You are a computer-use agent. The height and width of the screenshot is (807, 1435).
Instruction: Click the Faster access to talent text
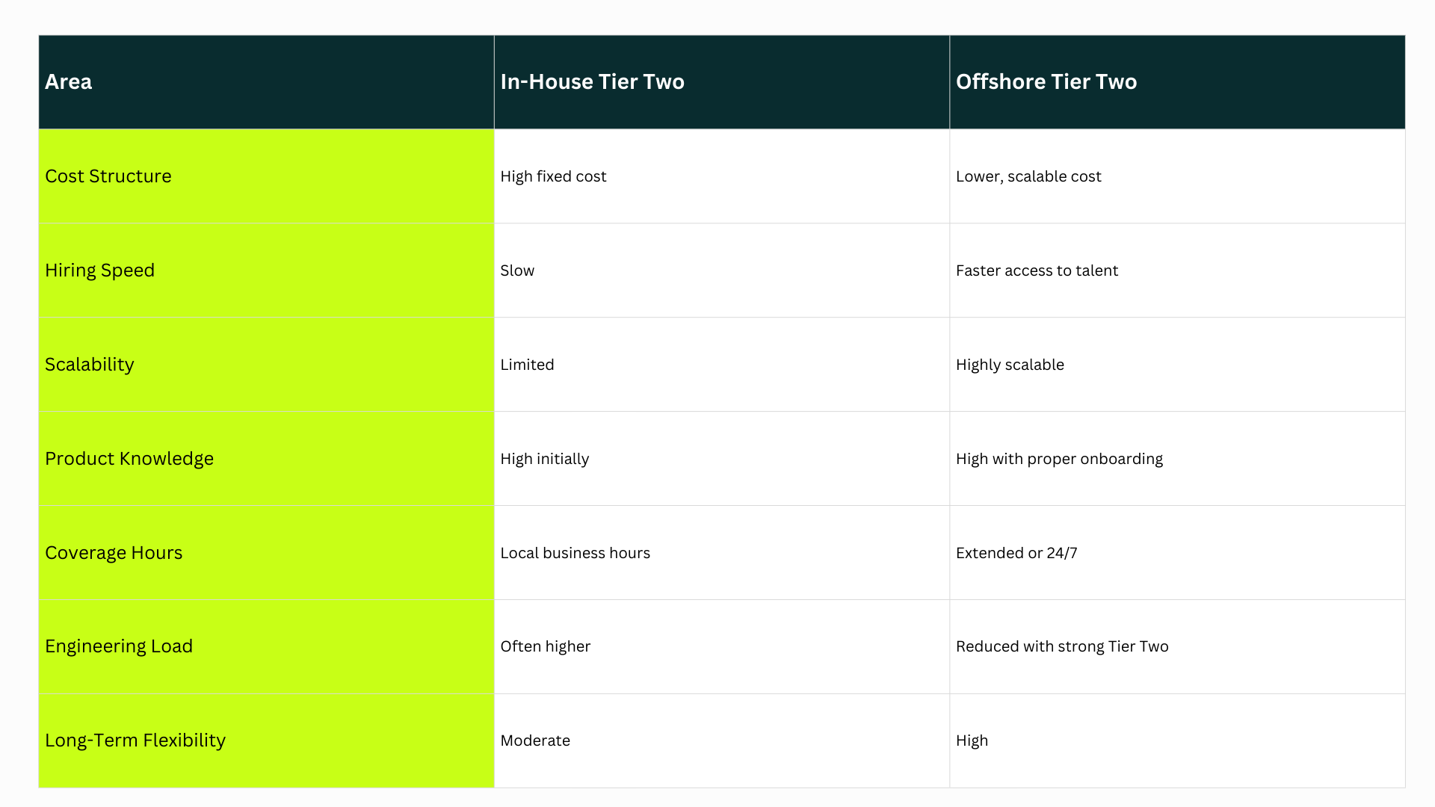point(1037,270)
